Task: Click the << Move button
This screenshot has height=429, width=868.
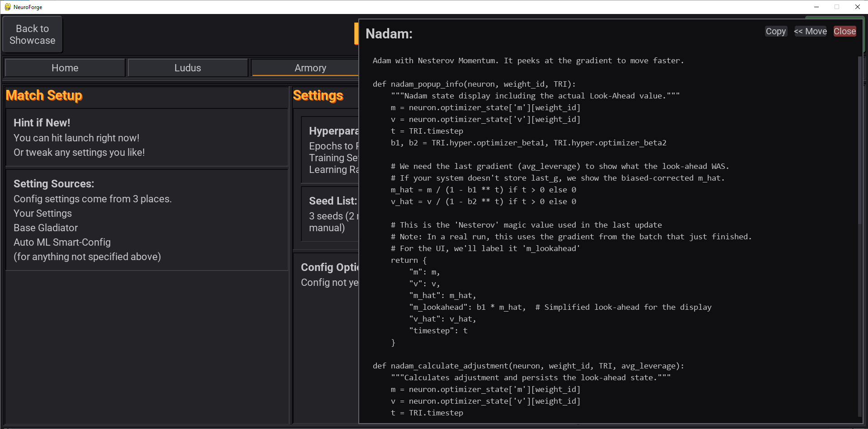Action: (810, 31)
